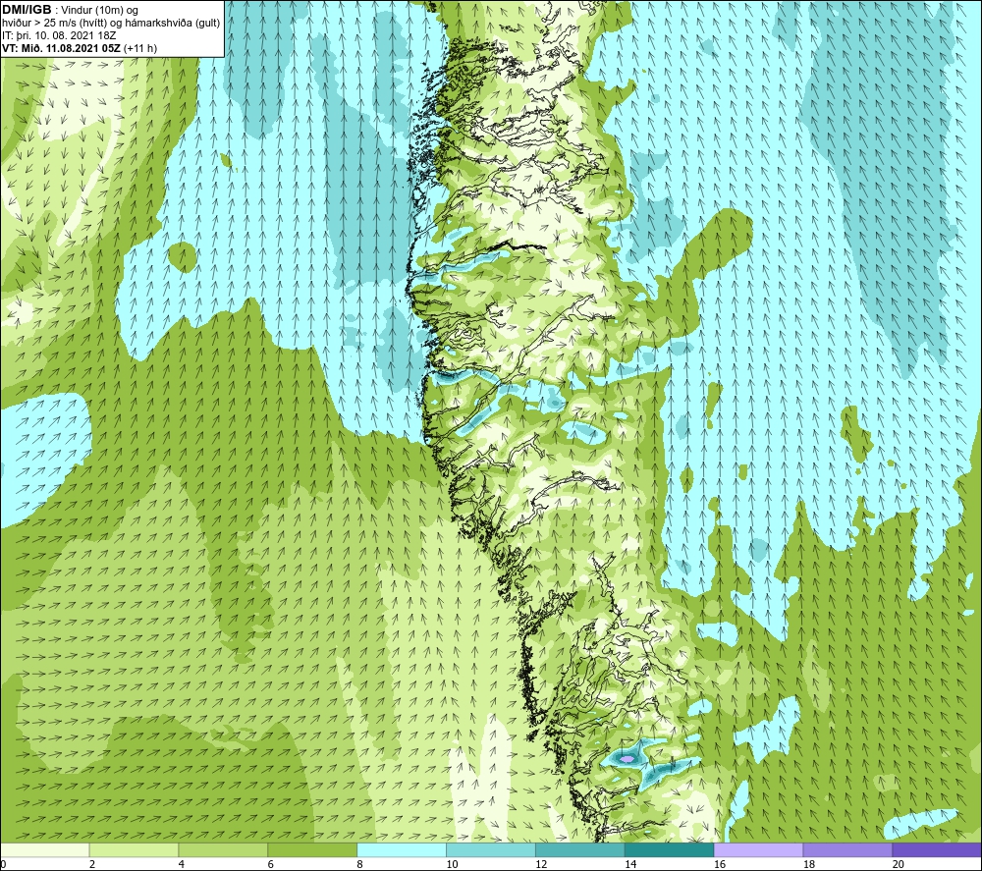Viewport: 982px width, 871px height.
Task: Click the legend label '20'
Action: coord(899,865)
